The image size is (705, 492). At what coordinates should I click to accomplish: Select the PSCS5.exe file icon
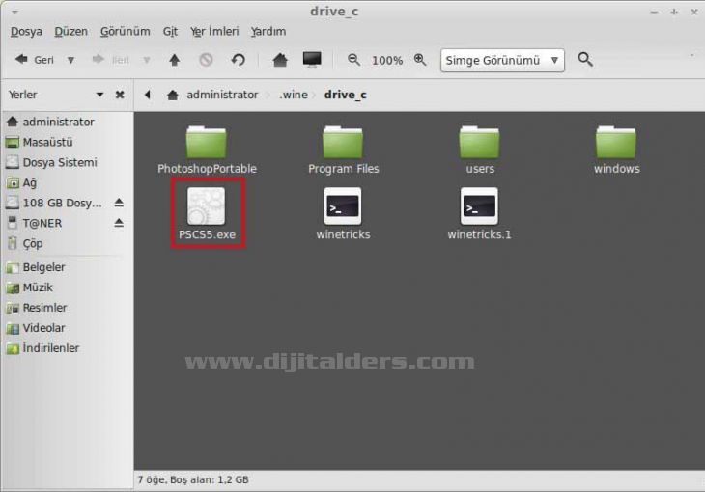[207, 206]
